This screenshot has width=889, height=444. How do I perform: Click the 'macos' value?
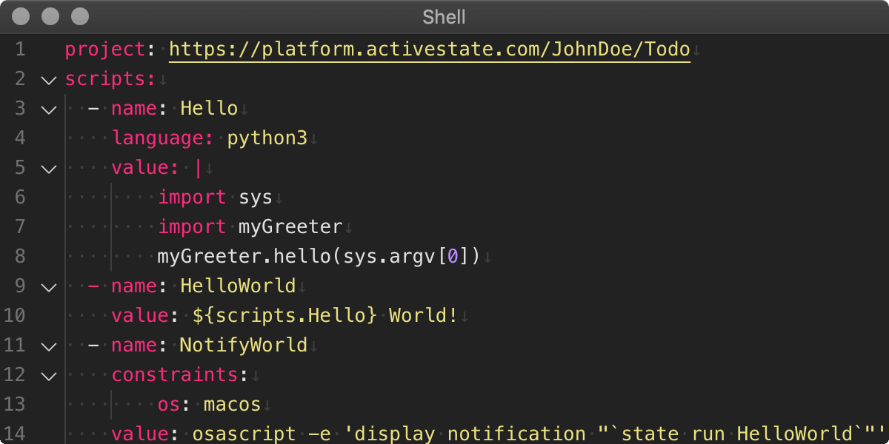232,405
